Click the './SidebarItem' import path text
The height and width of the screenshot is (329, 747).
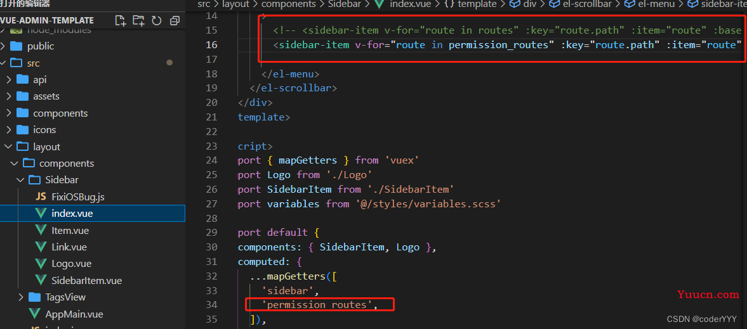pos(410,190)
